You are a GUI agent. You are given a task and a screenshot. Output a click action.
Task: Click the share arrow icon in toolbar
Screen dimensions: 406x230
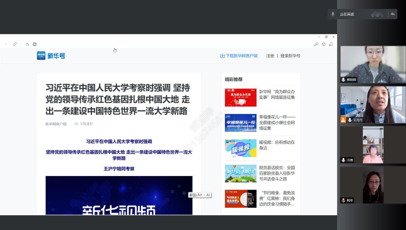316,44
